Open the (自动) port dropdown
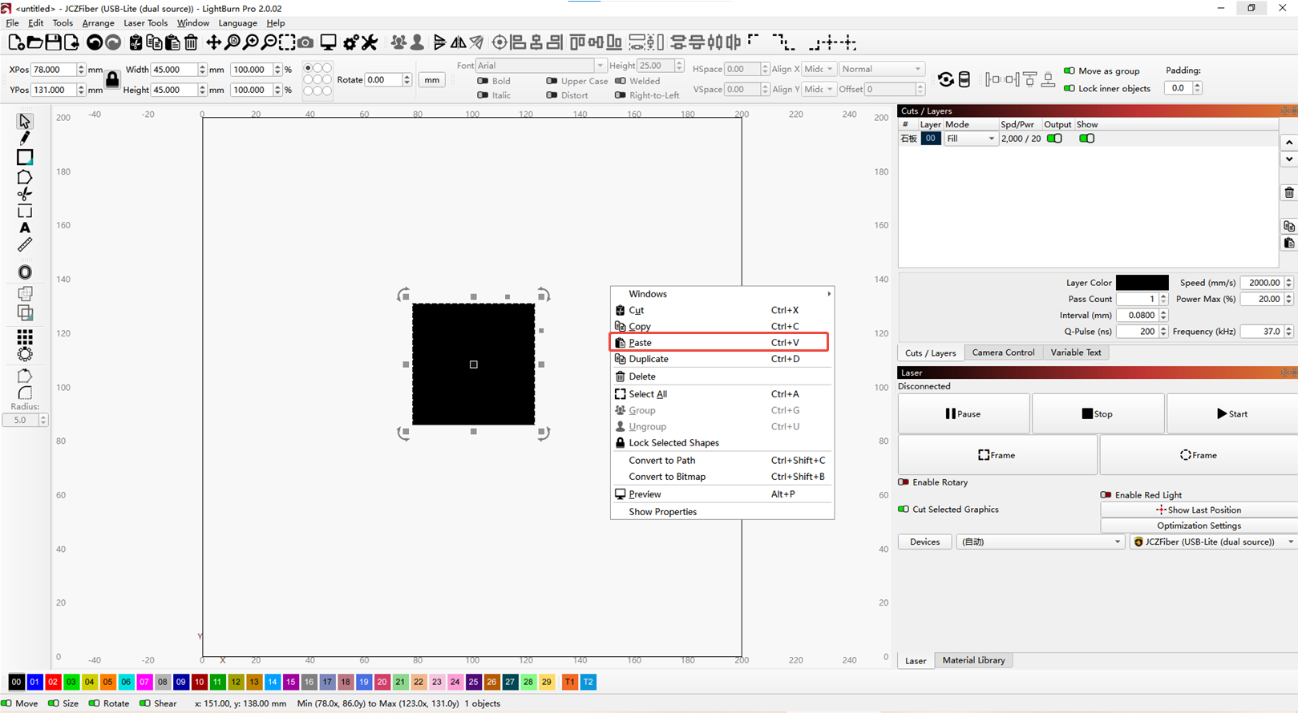 pyautogui.click(x=1040, y=542)
